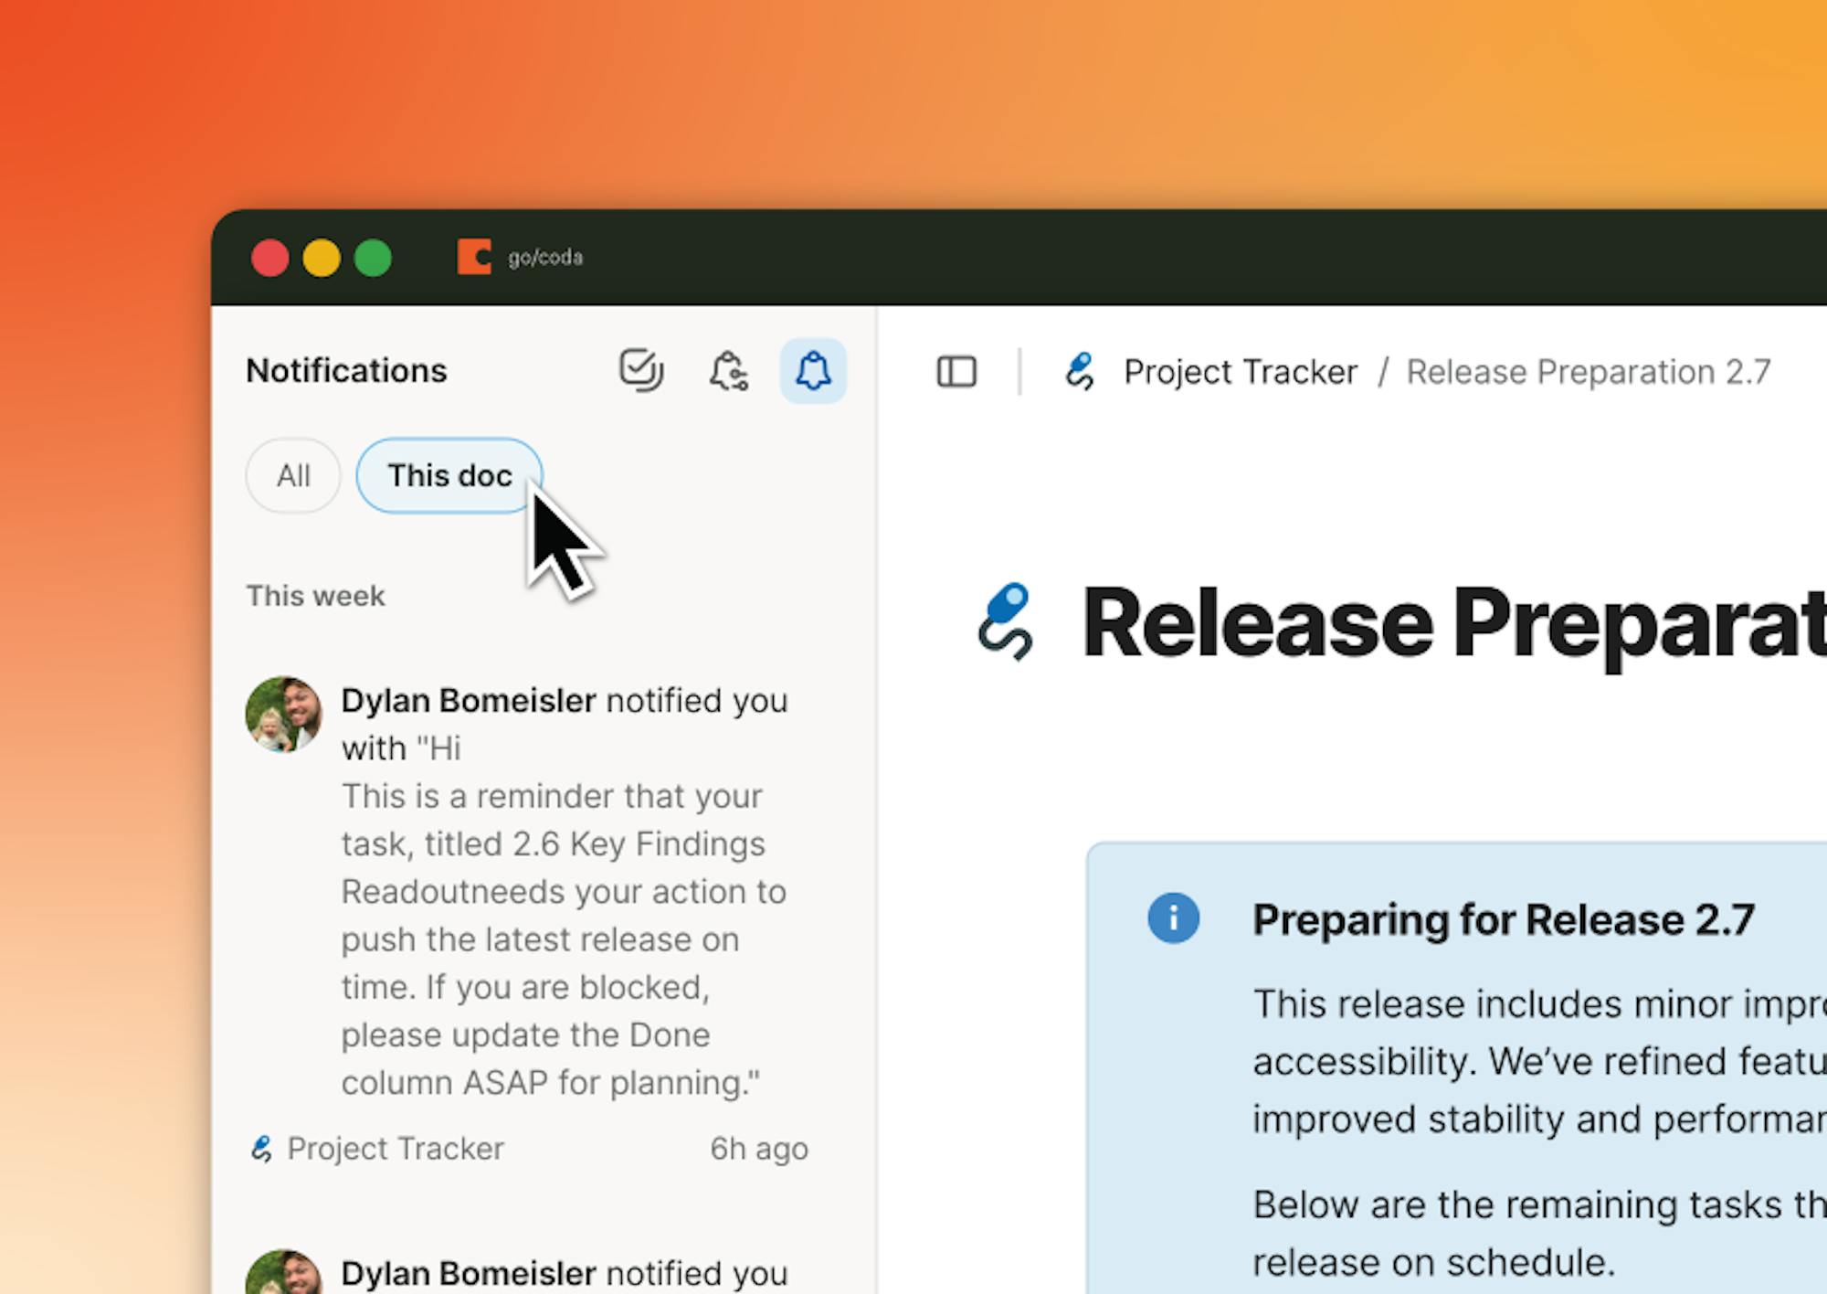This screenshot has width=1827, height=1294.
Task: Click Preparing for Release 2.7 heading
Action: tap(1503, 919)
